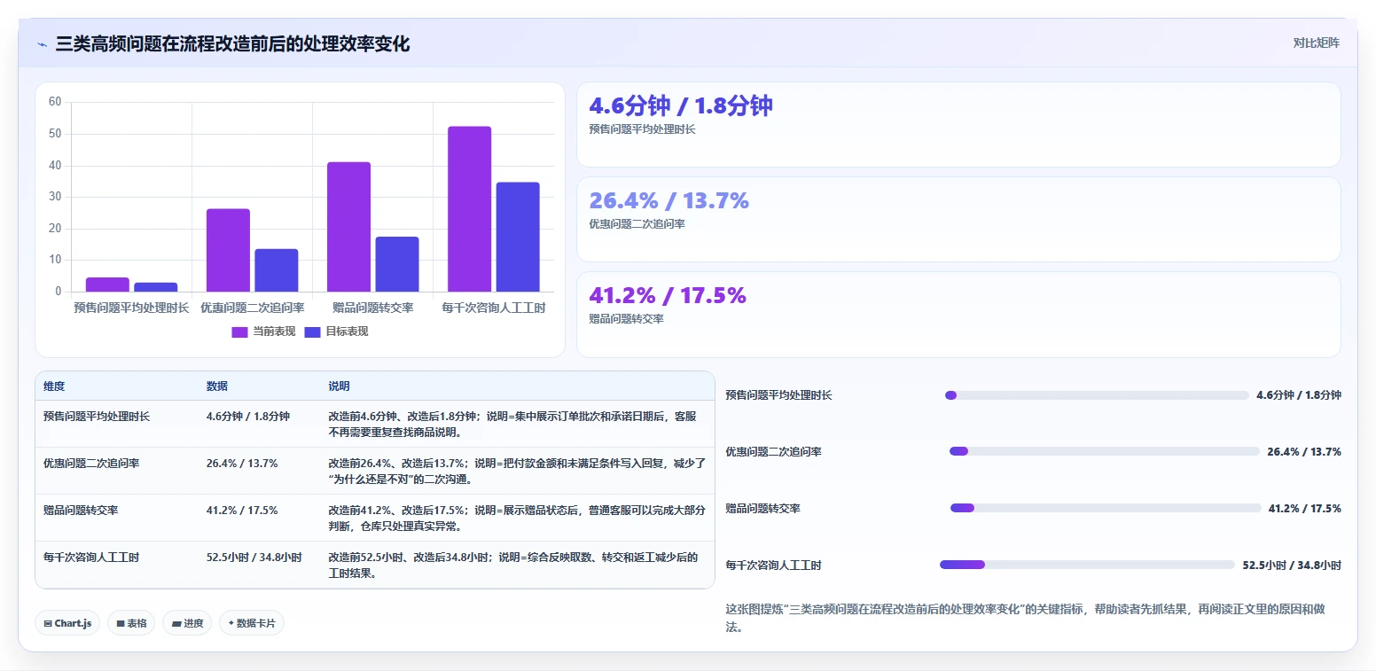The height and width of the screenshot is (671, 1376).
Task: Click the 当前表现 bar for 每千次咨询人工工时
Action: (x=469, y=209)
